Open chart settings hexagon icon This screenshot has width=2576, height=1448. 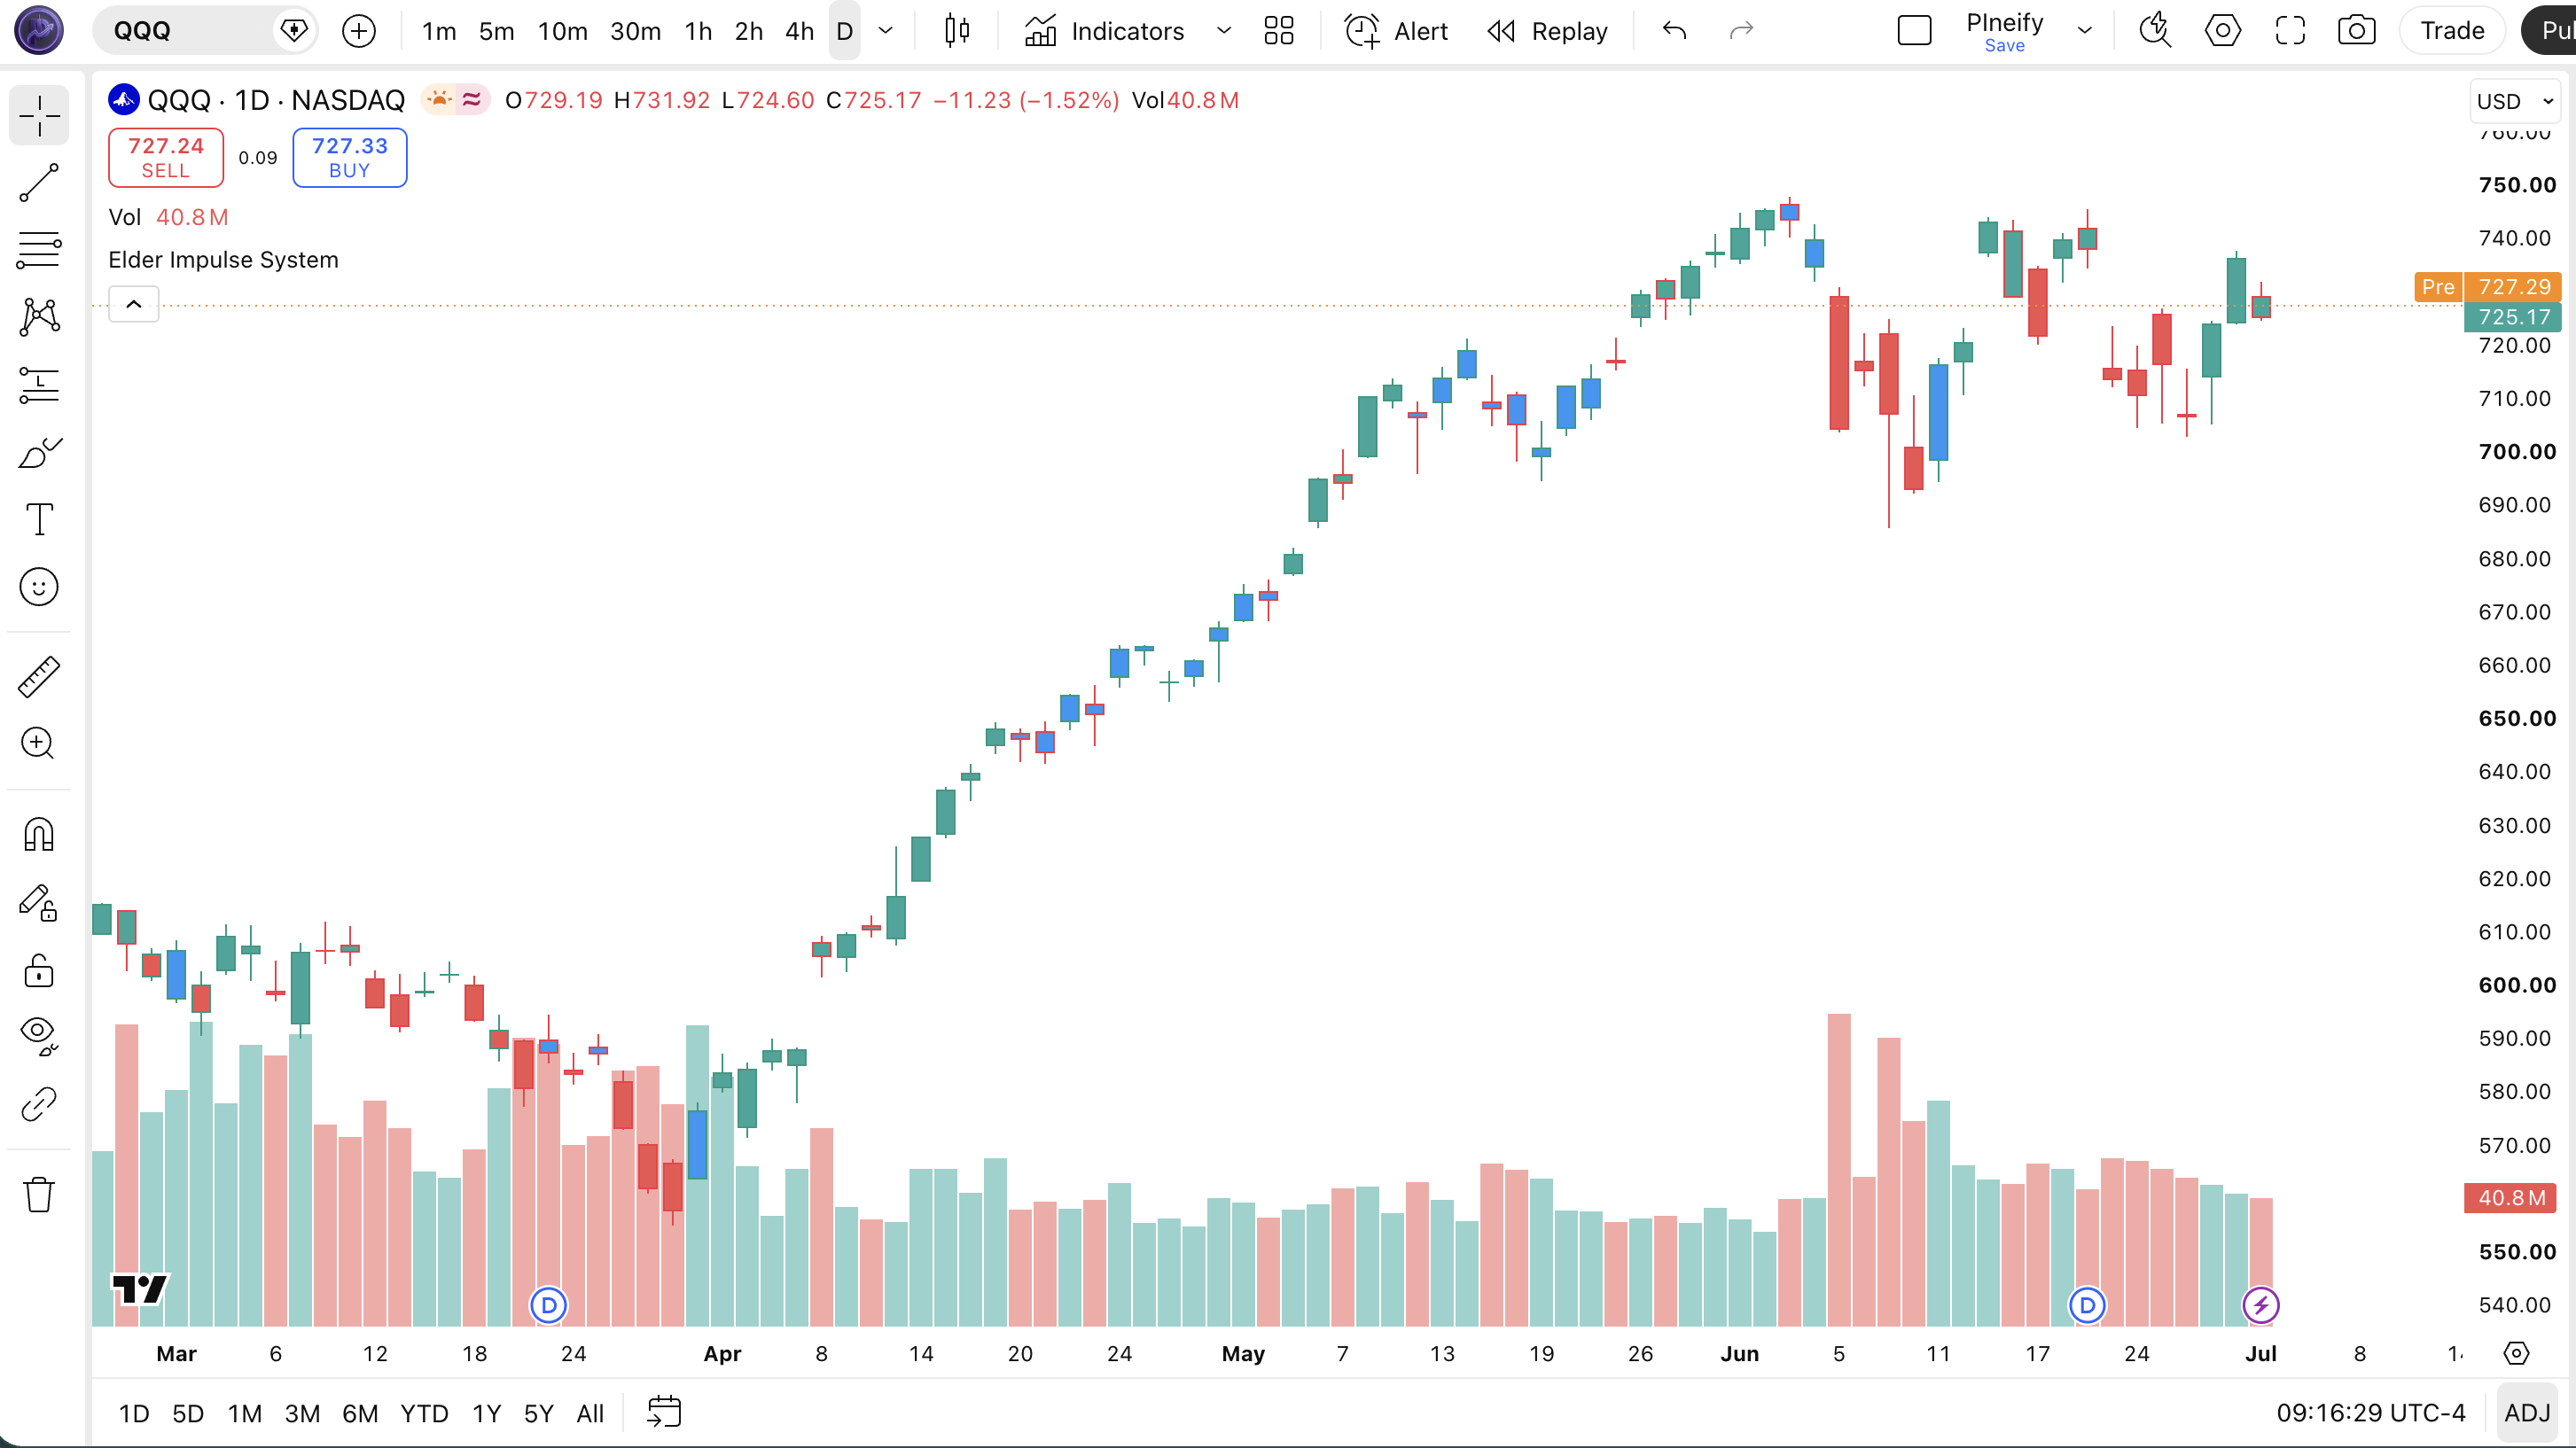2222,31
